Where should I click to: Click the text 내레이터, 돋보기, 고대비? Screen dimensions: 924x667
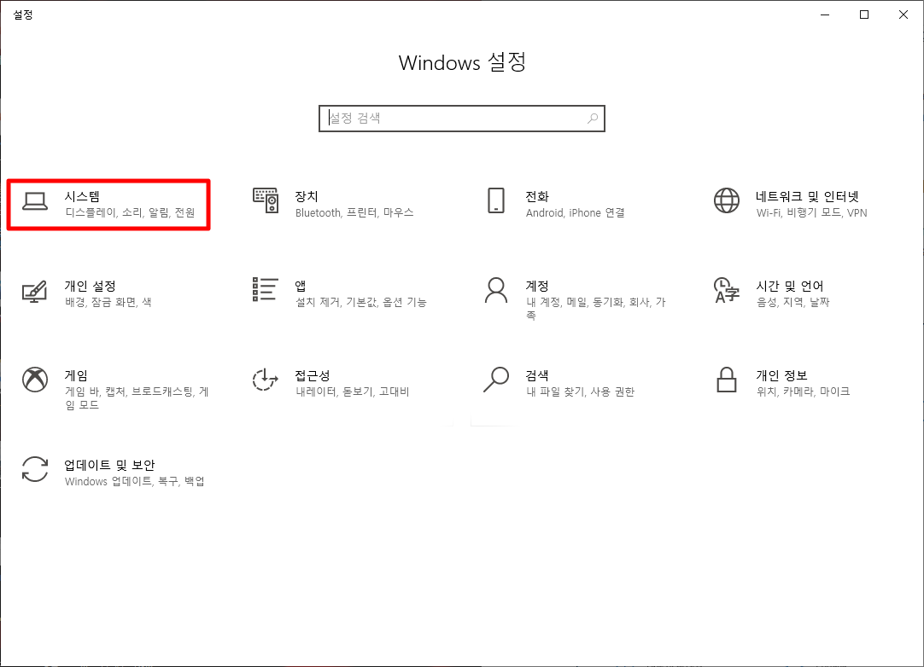[x=352, y=391]
